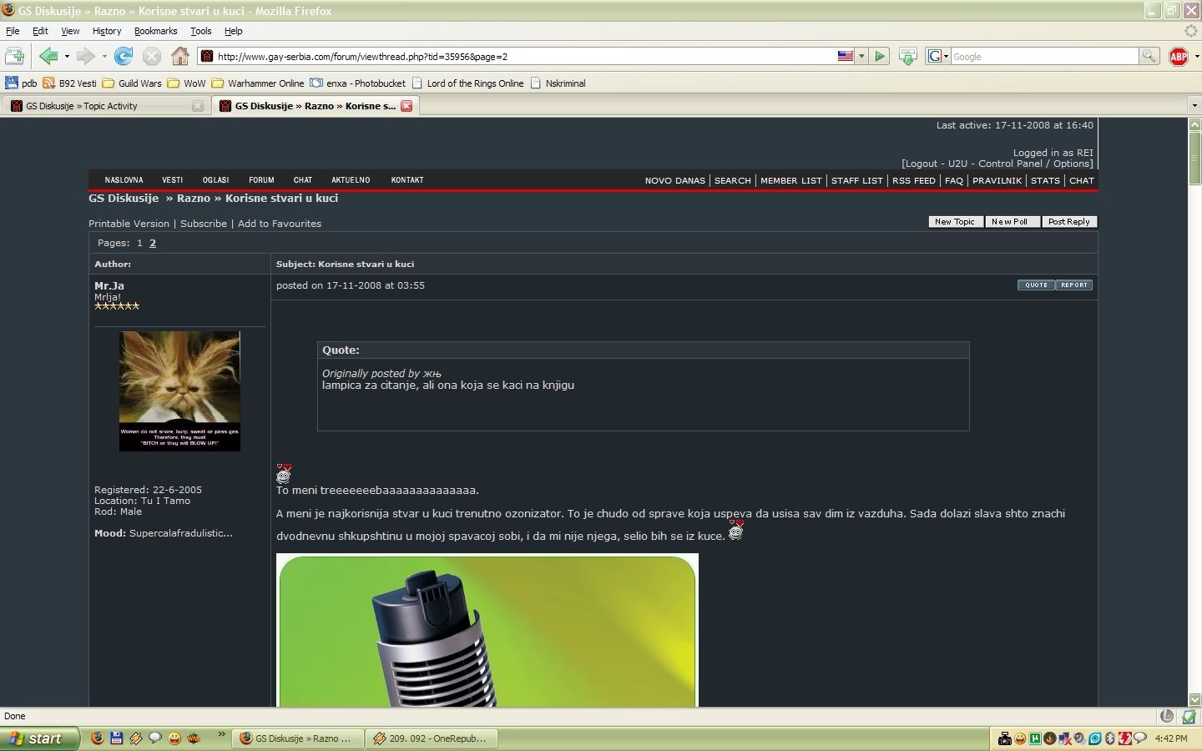Open the Printable Version link
The image size is (1202, 751).
click(129, 224)
